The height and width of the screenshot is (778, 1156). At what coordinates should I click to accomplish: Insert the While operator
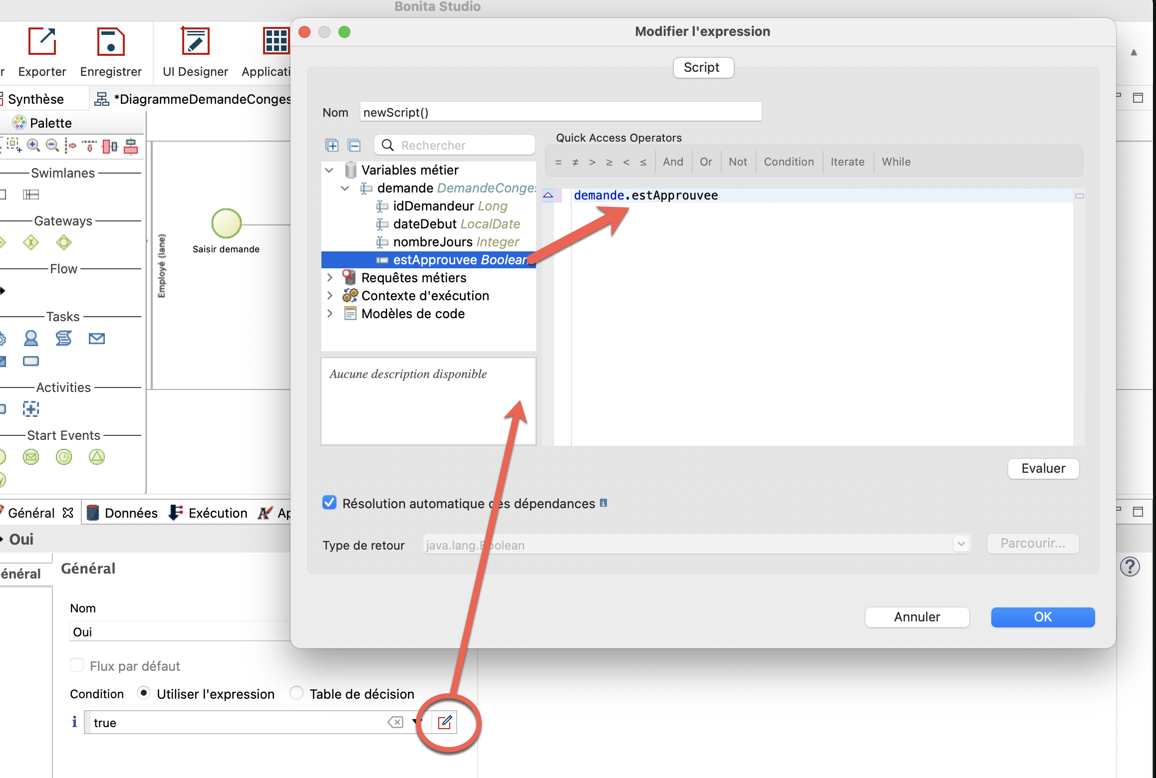point(896,162)
